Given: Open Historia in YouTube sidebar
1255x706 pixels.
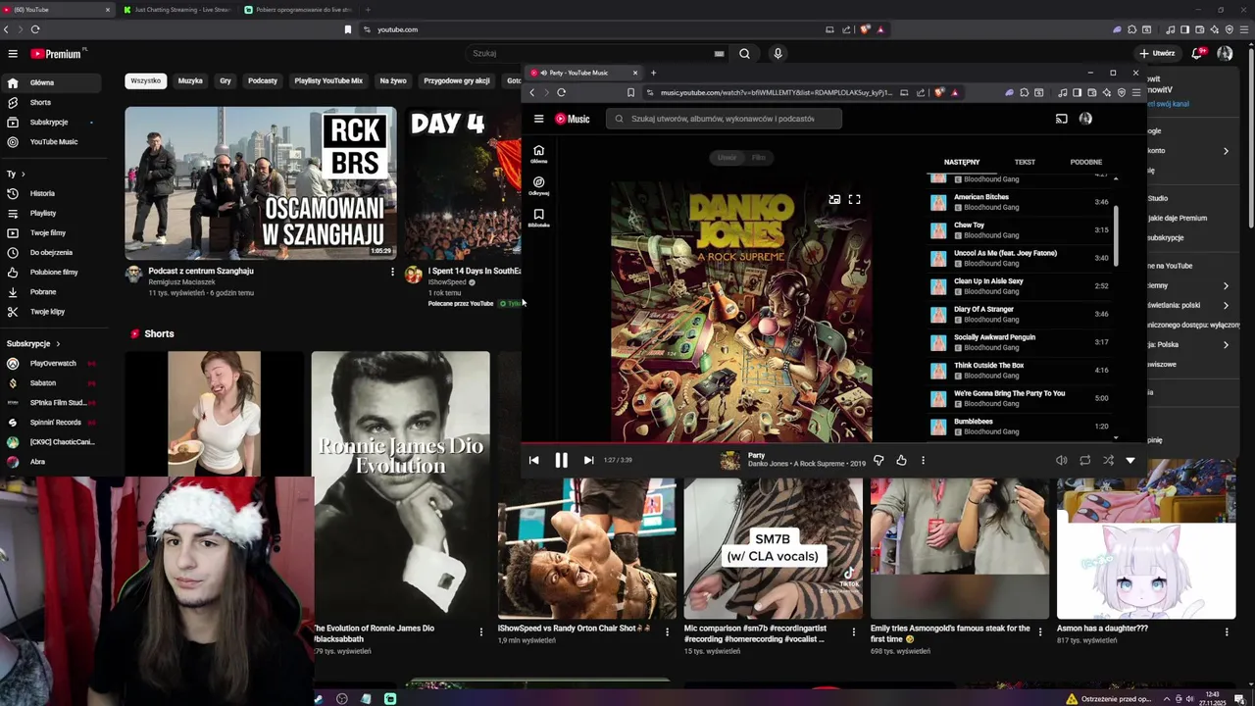Looking at the screenshot, I should [x=42, y=193].
